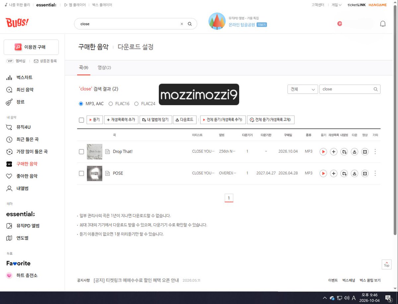The width and height of the screenshot is (398, 304).
Task: Click the Bugs! logo
Action: pos(17,23)
